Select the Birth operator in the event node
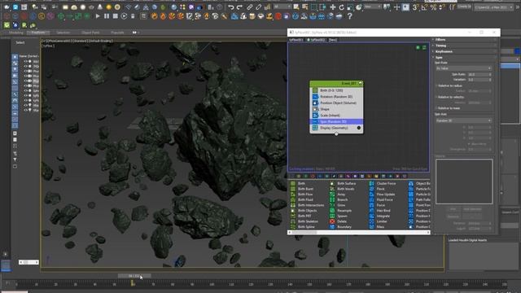 tap(336, 90)
